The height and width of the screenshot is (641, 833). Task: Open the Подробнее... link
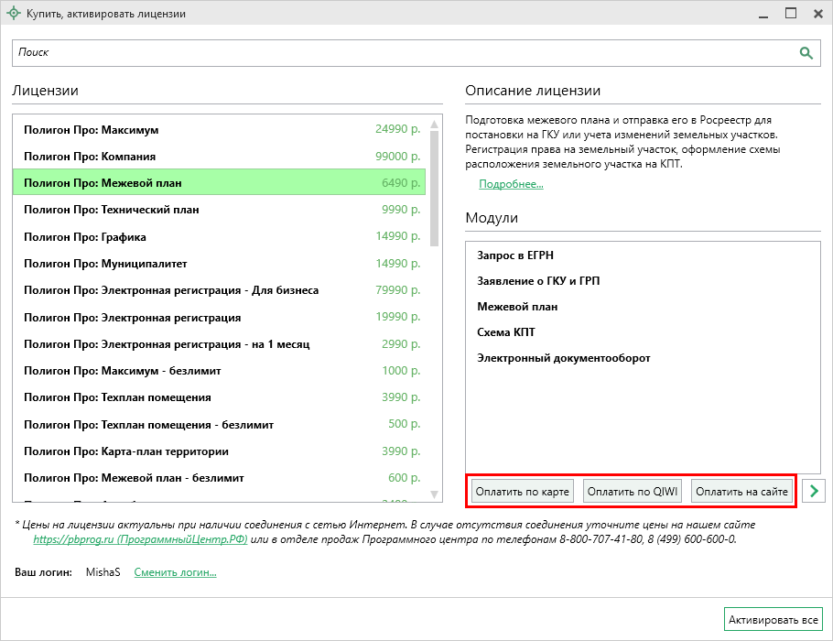pos(511,185)
